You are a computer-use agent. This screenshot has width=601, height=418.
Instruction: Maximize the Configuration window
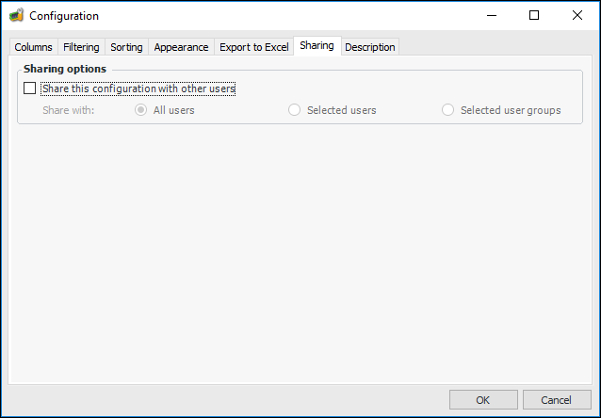534,16
